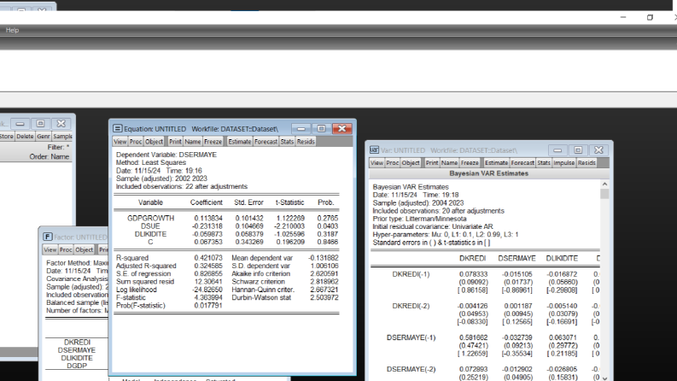This screenshot has height=381, width=677.
Task: Select GDPGROWTH variable in equation output
Action: click(151, 218)
